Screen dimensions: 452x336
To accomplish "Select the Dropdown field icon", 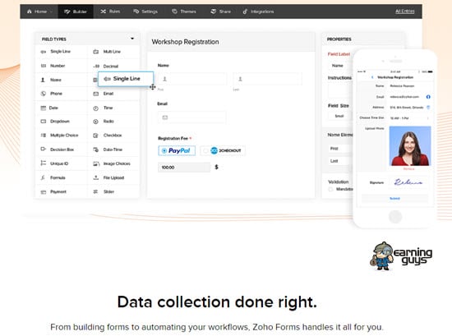I will coord(44,122).
